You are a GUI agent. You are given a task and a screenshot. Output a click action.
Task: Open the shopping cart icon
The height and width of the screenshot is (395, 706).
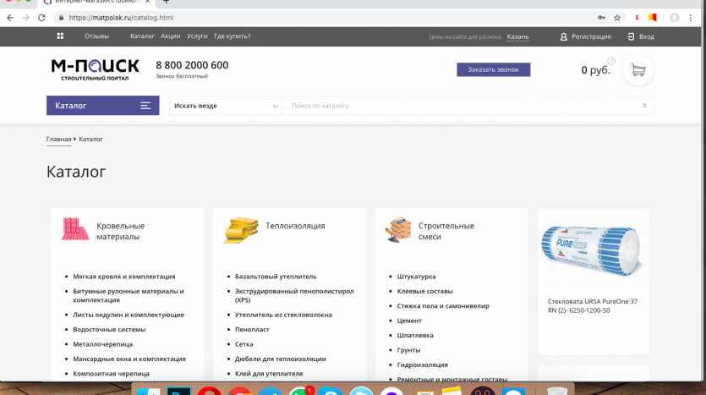pos(638,70)
